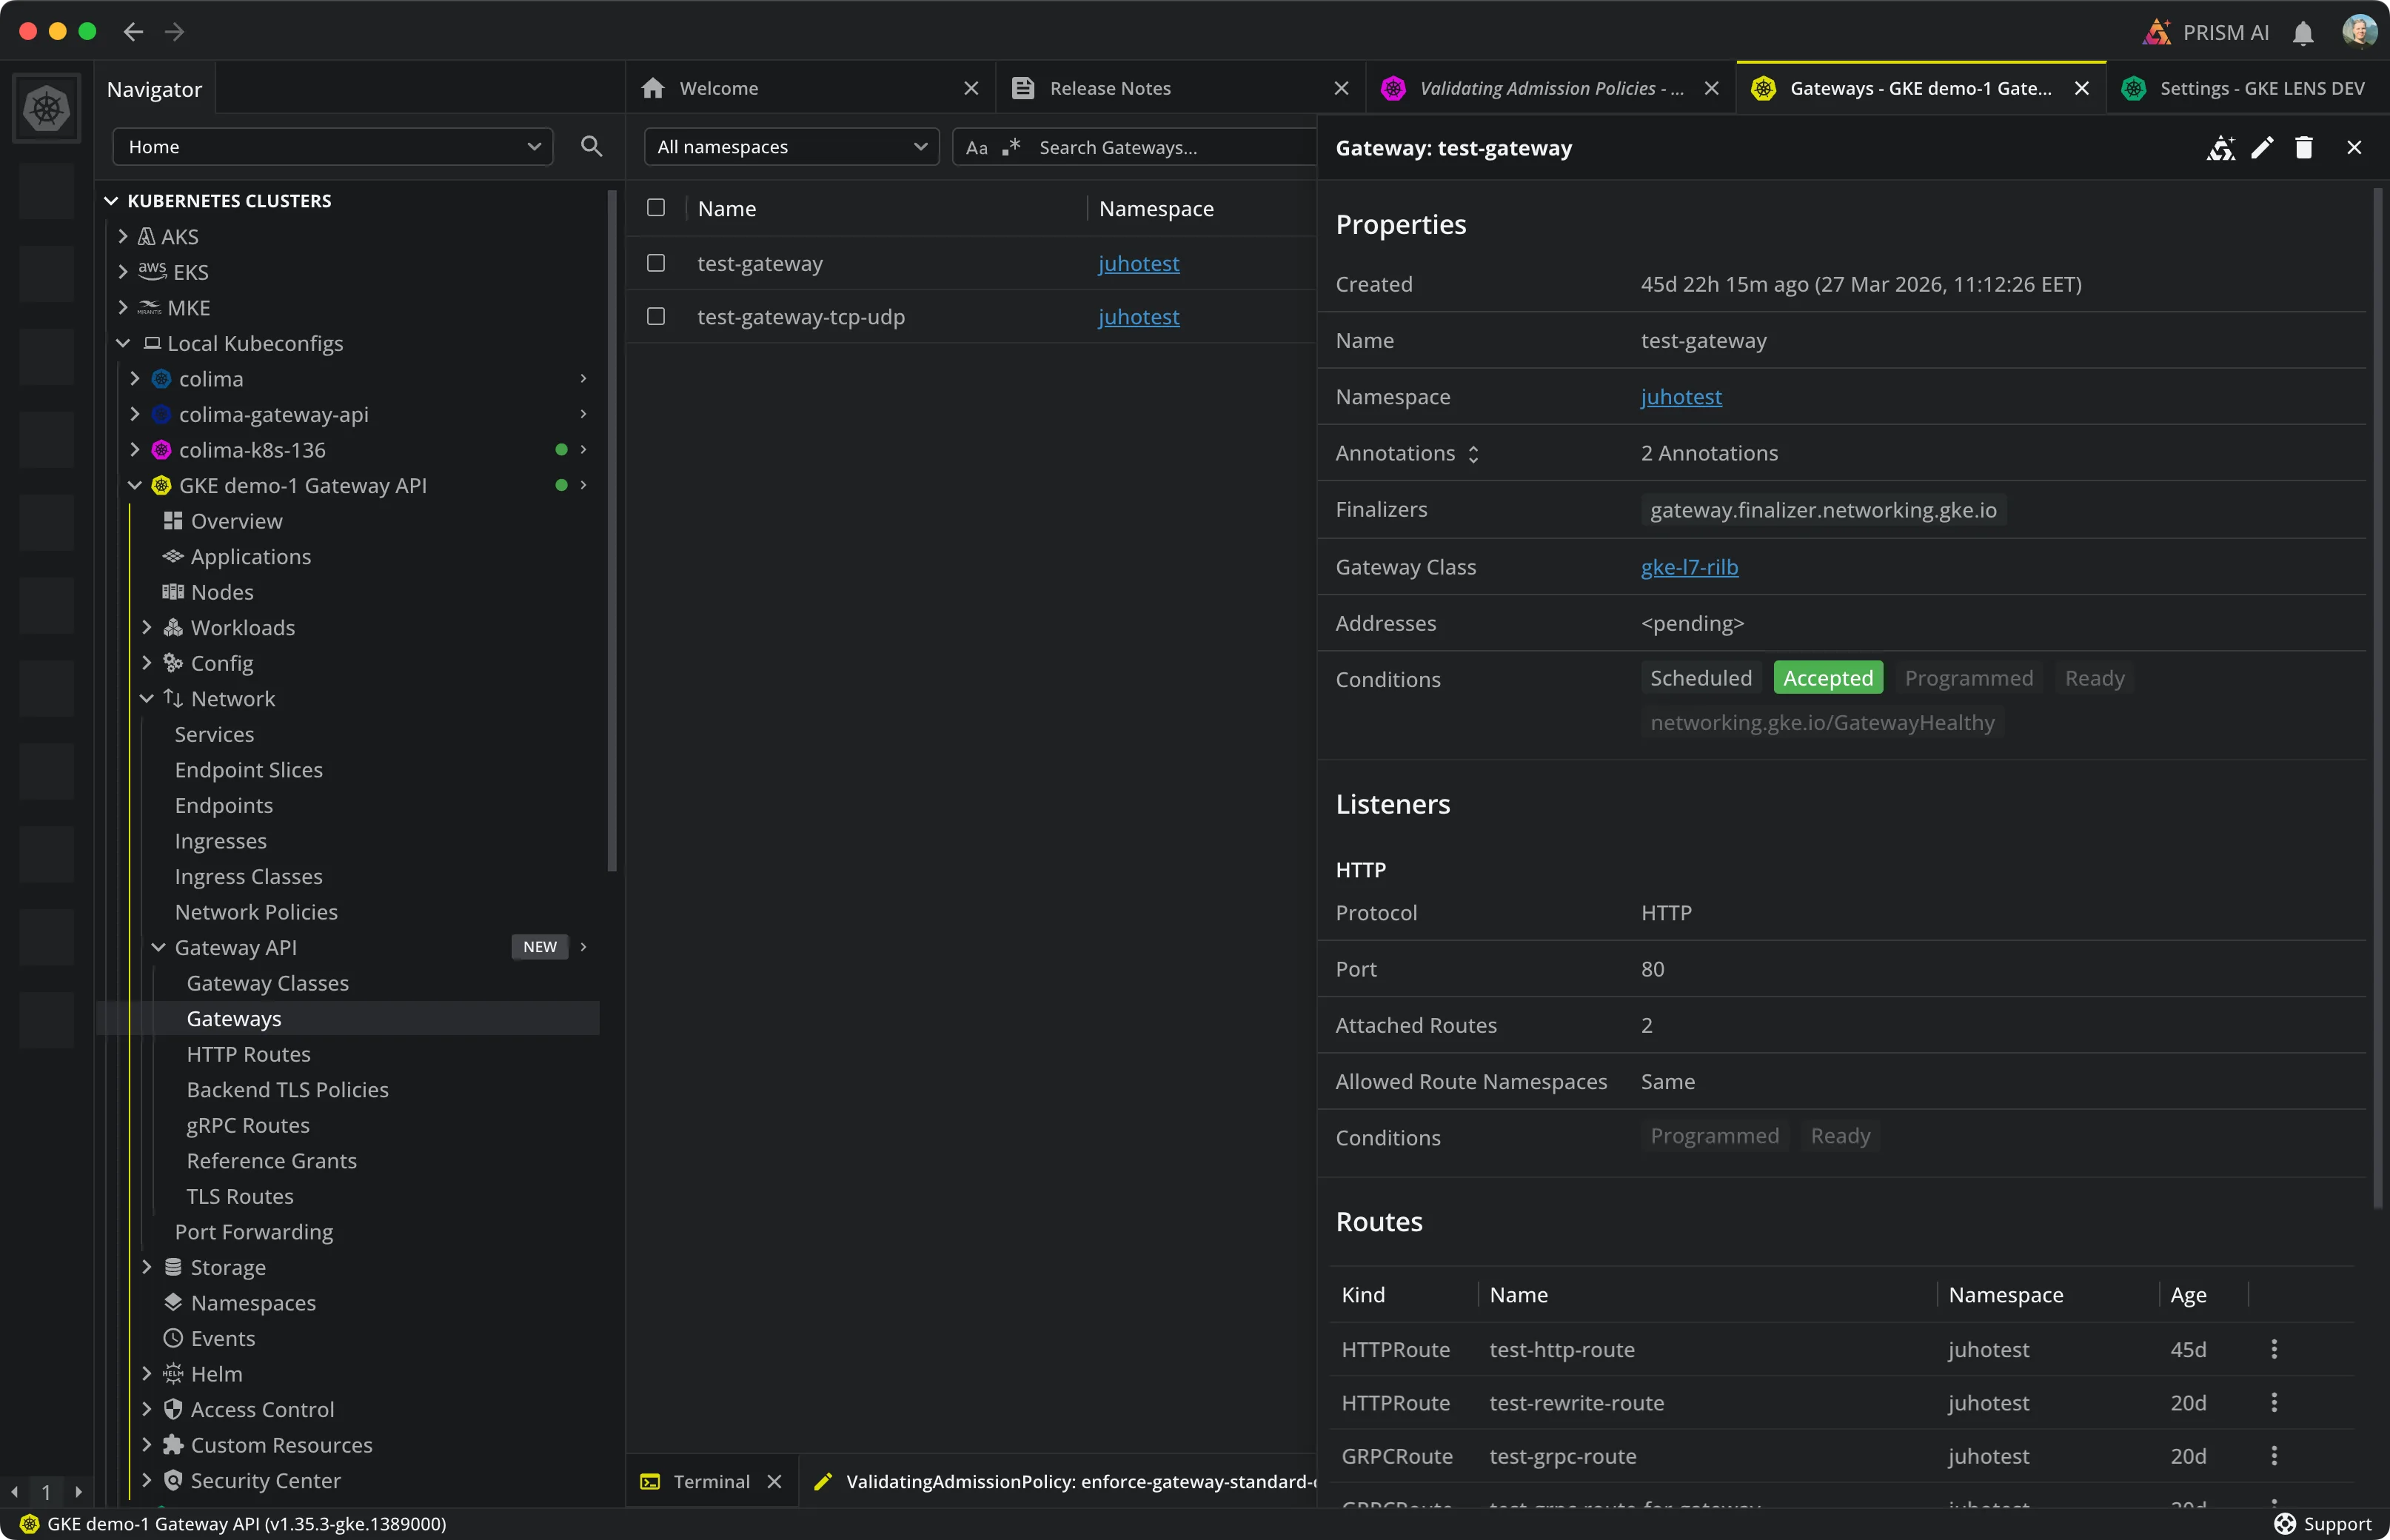
Task: Open the Overview dashboard item
Action: [236, 521]
